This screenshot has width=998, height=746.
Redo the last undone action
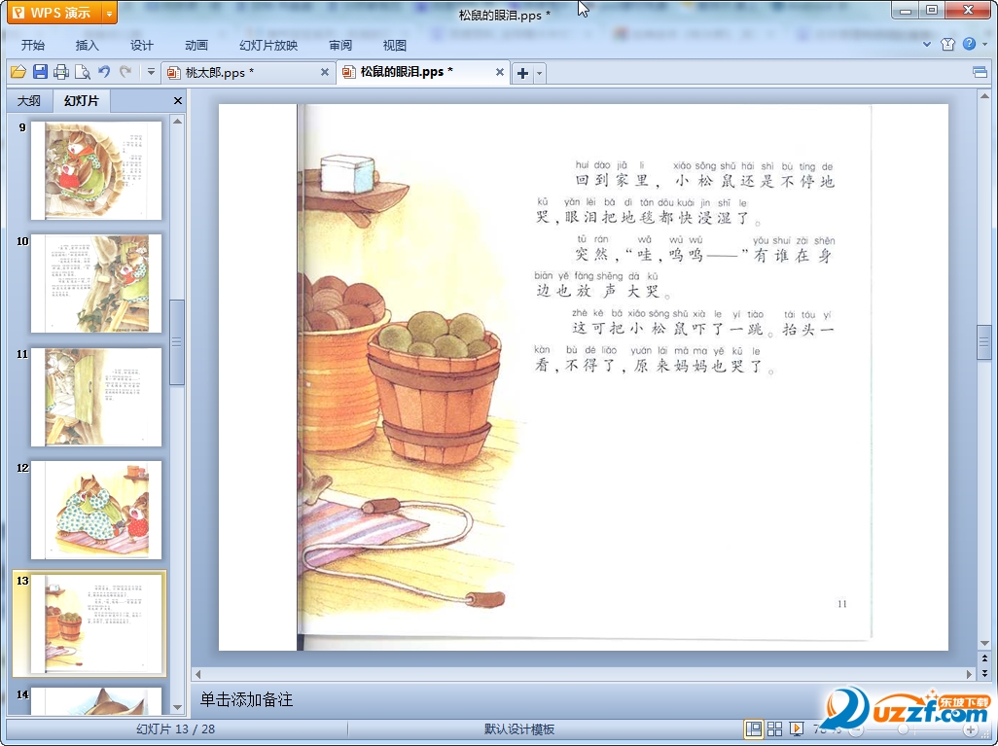[125, 72]
